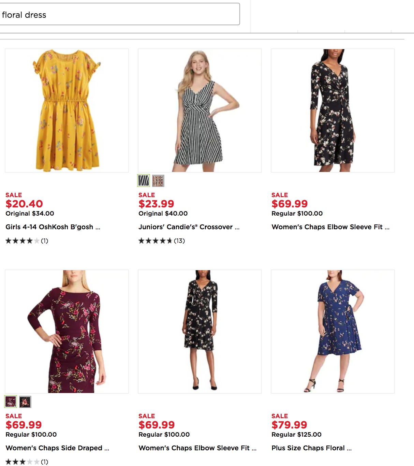
Task: Click the Plus Size Chaps Floral title
Action: coord(311,448)
